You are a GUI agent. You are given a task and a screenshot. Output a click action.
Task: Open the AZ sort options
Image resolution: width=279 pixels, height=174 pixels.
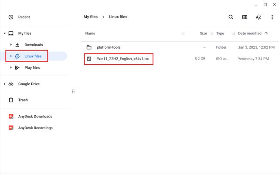pos(258,17)
